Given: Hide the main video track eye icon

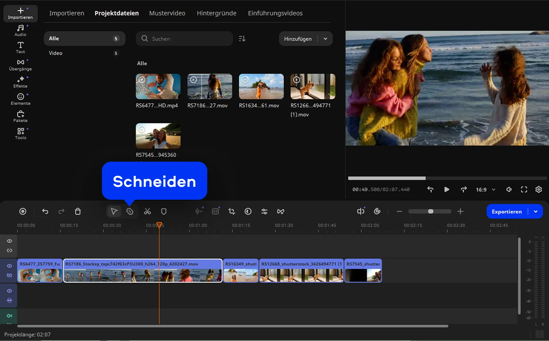Looking at the screenshot, I should (10, 266).
